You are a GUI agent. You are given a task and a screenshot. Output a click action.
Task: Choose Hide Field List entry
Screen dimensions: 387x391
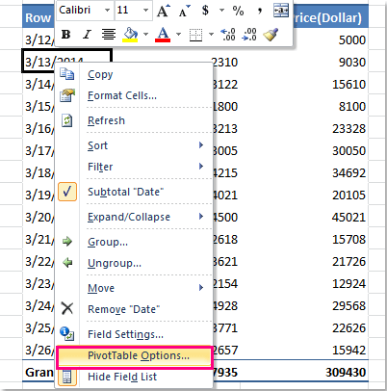click(x=134, y=377)
